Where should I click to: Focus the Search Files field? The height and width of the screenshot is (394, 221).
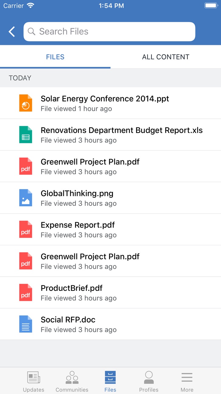pos(109,31)
